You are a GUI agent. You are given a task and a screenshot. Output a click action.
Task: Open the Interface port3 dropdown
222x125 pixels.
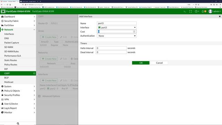click(x=117, y=27)
